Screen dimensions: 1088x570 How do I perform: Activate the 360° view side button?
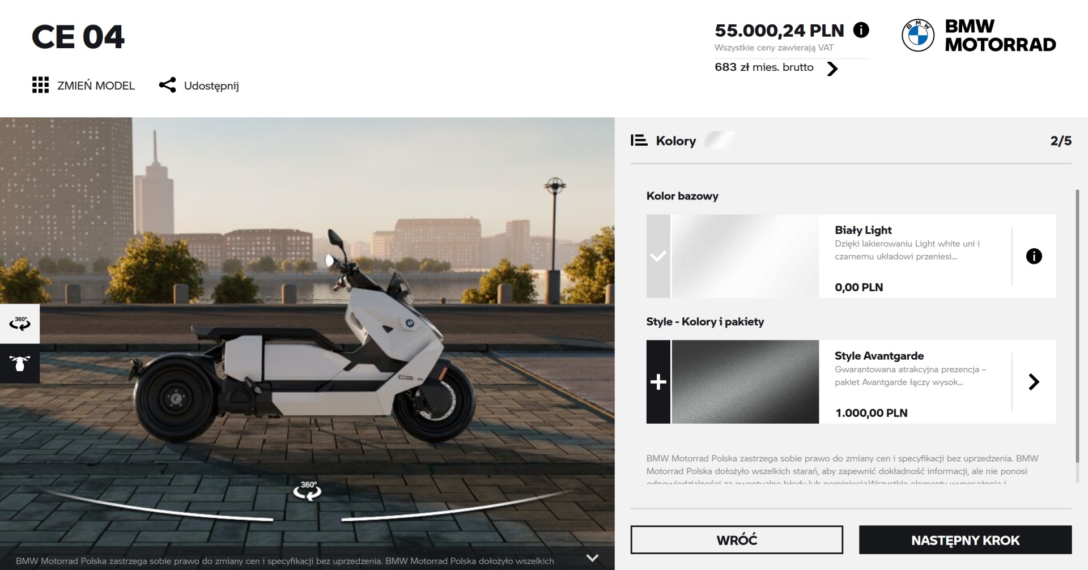[x=20, y=324]
